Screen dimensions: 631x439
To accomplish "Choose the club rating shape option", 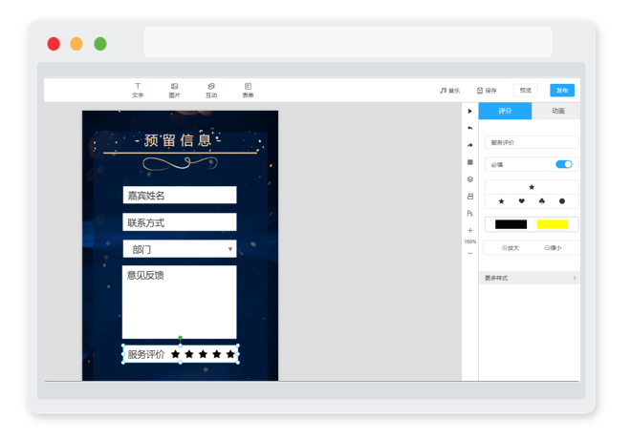I will coord(542,201).
